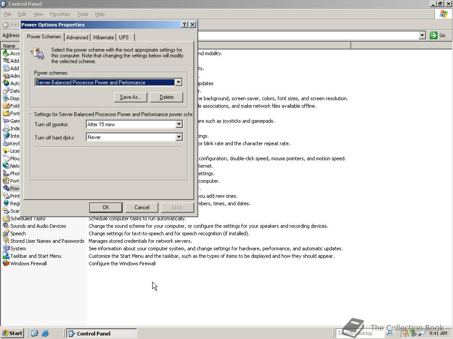Screen dimensions: 453x339
Task: Switch to the UPS tab
Action: click(124, 38)
